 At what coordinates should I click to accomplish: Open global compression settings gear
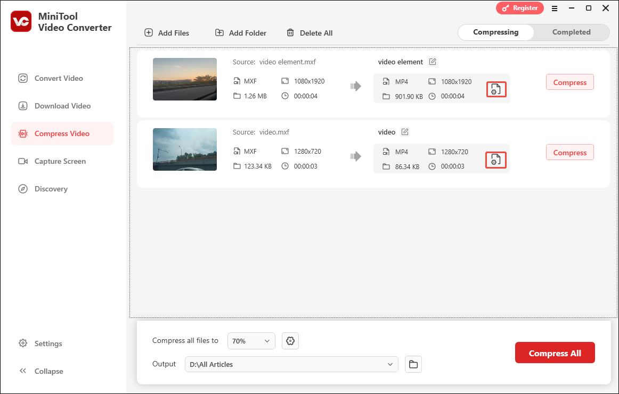(x=290, y=341)
